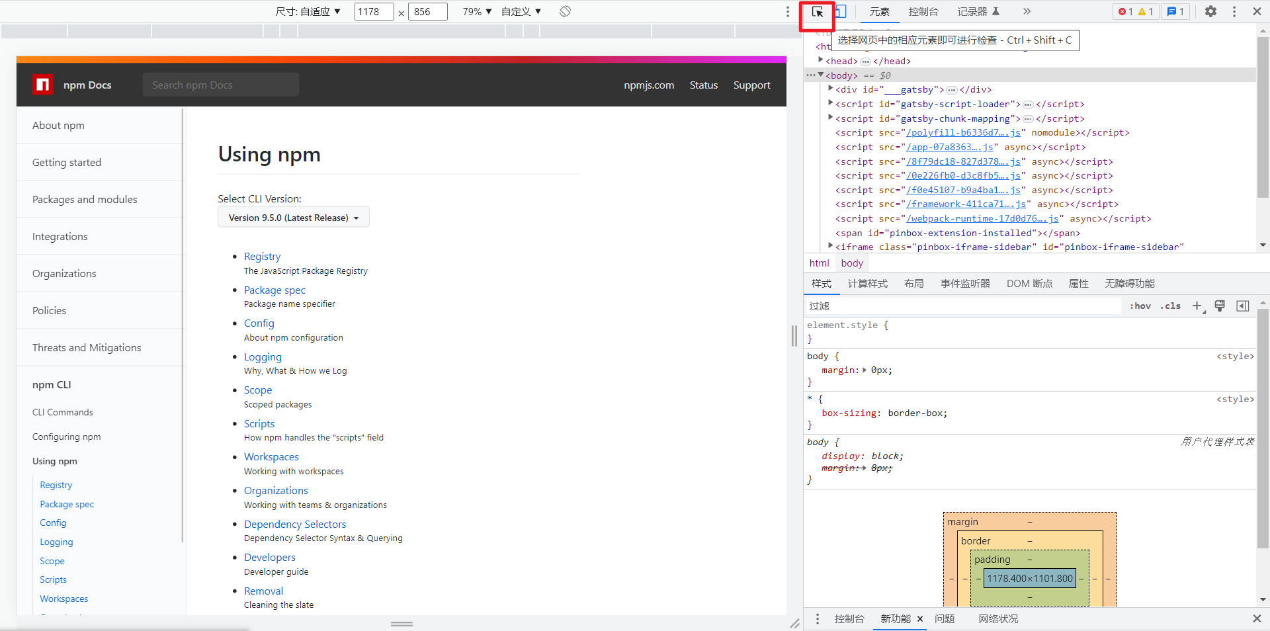
Task: Open the 无障碍功能 tab
Action: point(1129,283)
